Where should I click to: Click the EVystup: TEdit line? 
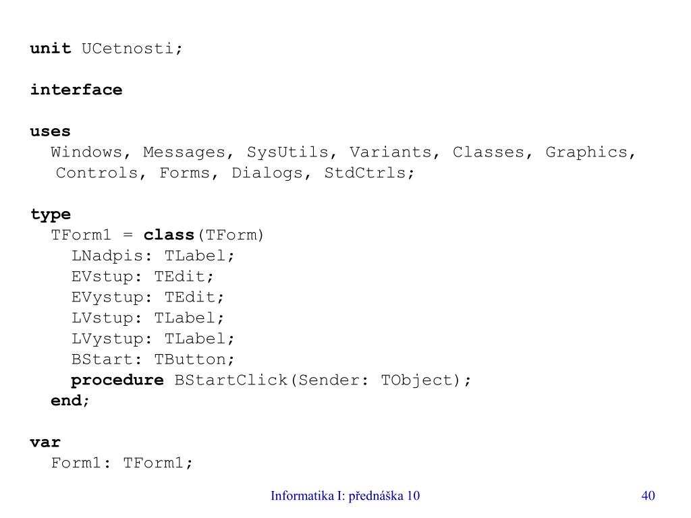click(x=148, y=297)
